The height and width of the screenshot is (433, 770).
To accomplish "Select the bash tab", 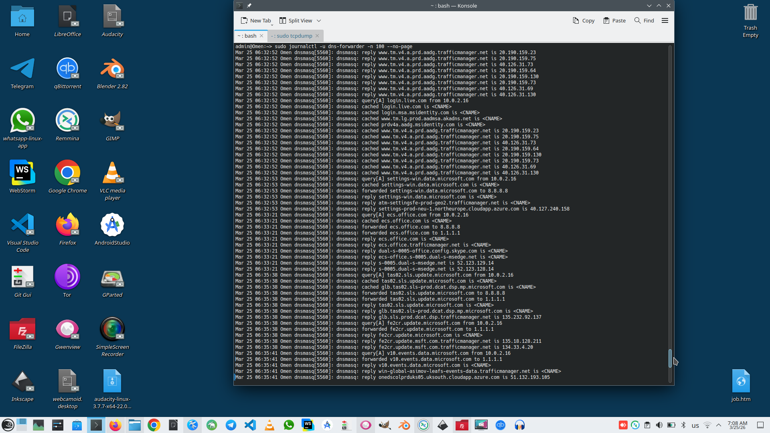I will (247, 36).
